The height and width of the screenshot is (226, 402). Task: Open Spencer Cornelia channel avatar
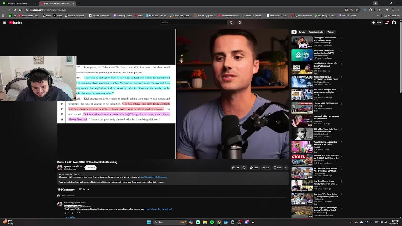[x=60, y=168]
